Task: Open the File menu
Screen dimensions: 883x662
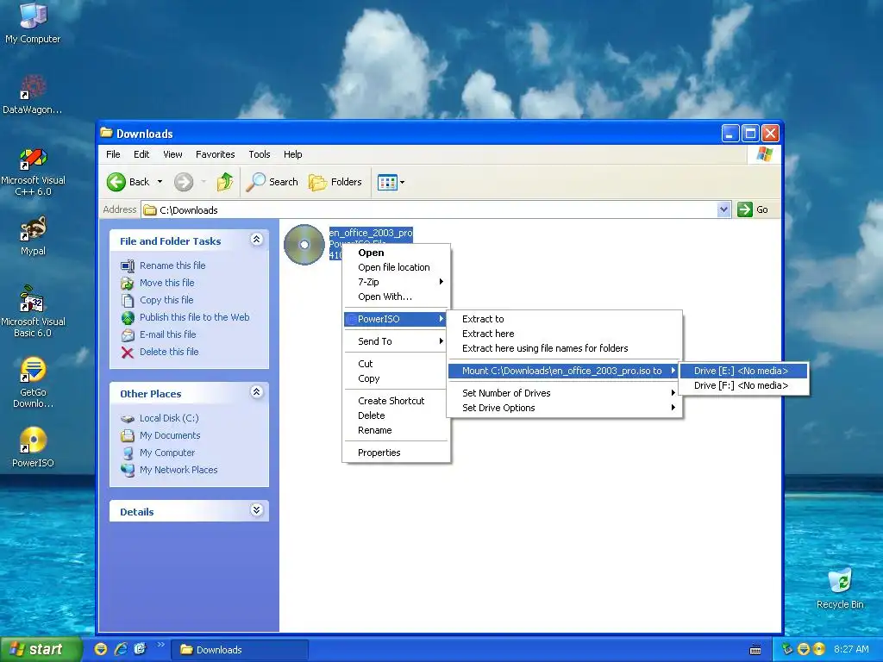Action: 113,154
